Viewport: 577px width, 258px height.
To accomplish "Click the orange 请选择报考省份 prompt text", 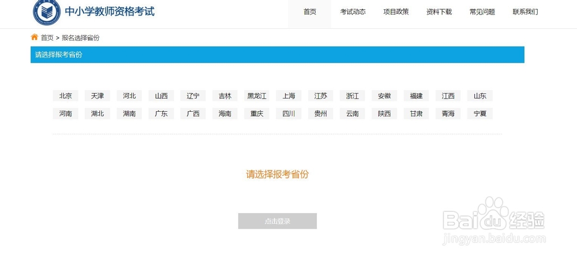I will pos(278,174).
